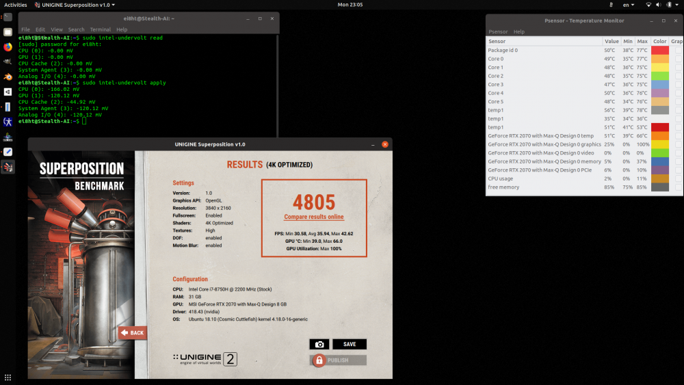Go back with the BACK button
684x385 pixels.
[x=133, y=332]
